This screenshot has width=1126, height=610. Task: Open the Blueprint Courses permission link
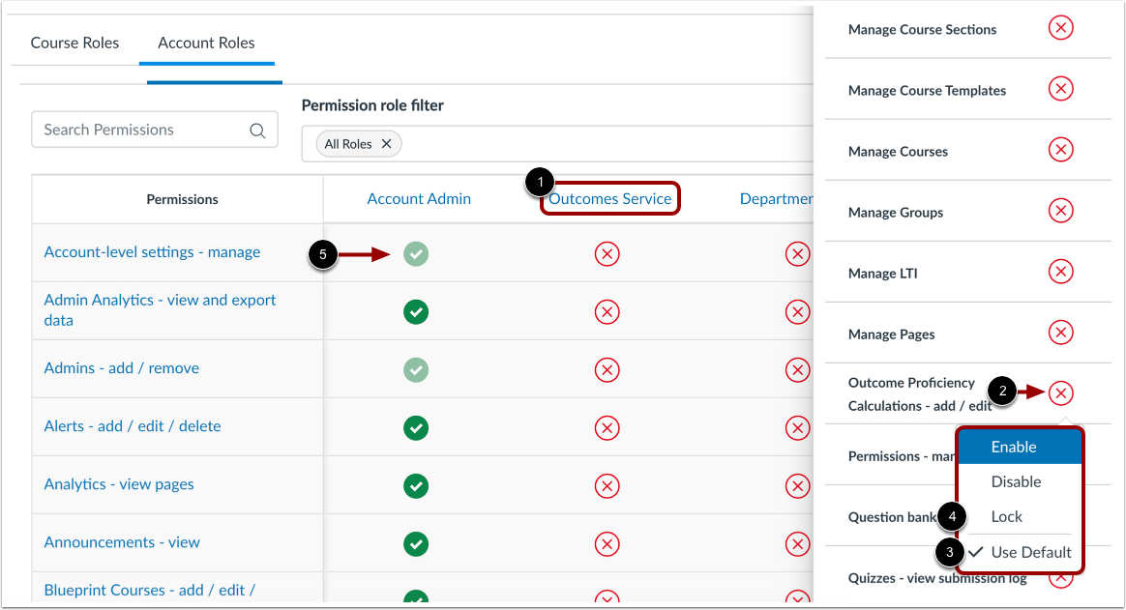point(150,590)
